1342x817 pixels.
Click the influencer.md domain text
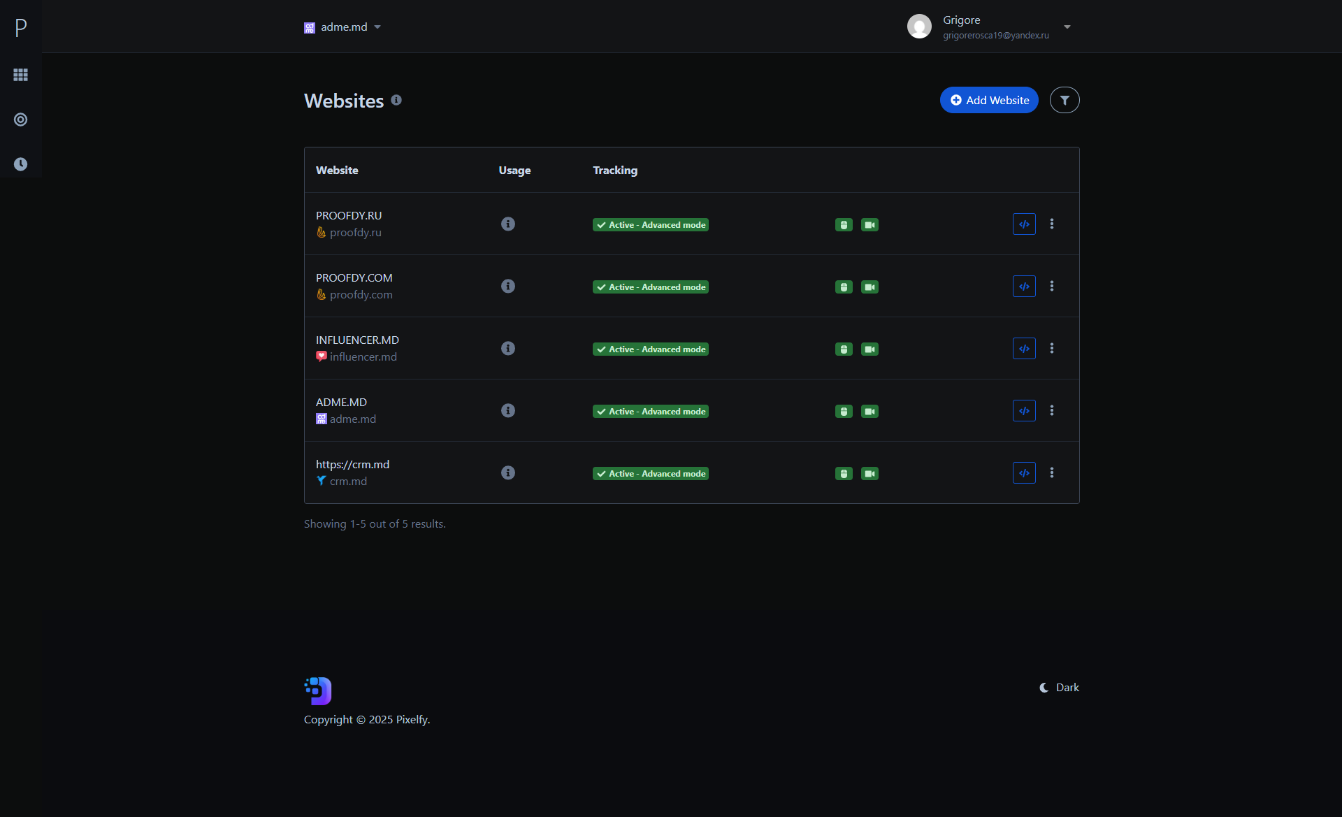pyautogui.click(x=363, y=356)
